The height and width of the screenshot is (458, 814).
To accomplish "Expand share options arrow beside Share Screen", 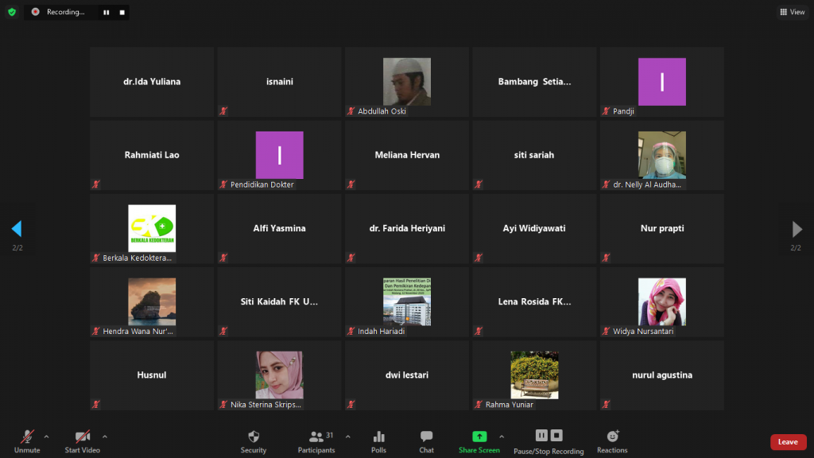I will [x=502, y=437].
